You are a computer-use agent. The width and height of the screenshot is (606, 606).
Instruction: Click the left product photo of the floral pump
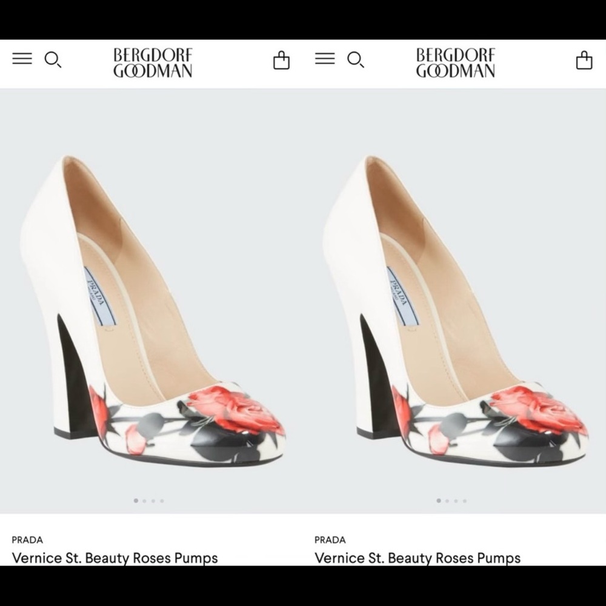151,303
